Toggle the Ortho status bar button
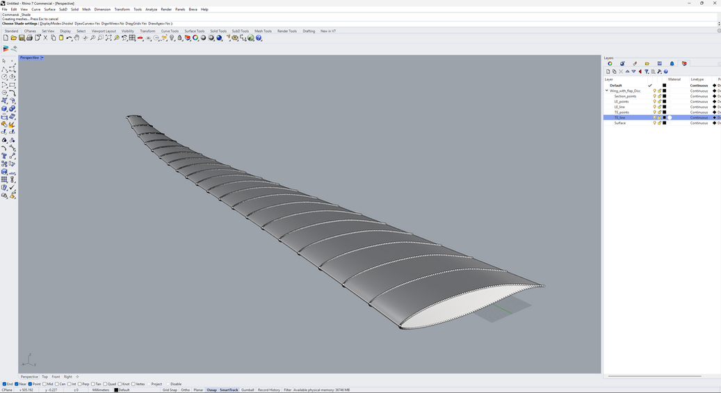 tap(186, 390)
